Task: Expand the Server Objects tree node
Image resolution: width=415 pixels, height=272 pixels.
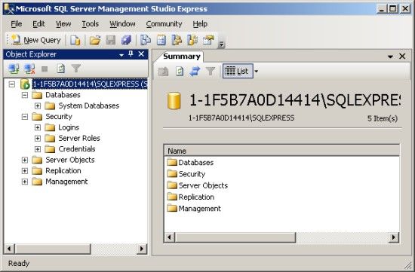Action: tap(25, 160)
